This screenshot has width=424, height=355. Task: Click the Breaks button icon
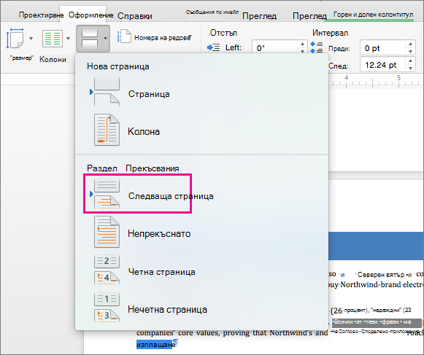[90, 39]
